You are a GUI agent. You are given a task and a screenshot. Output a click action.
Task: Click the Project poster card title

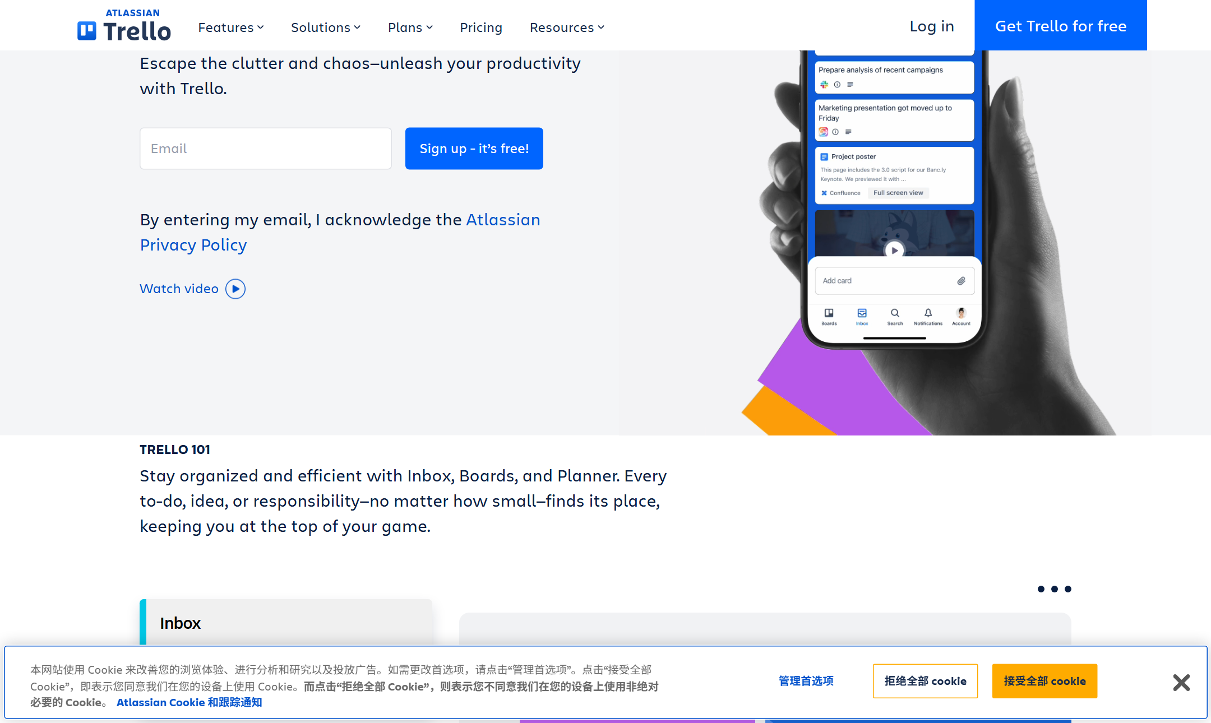point(853,156)
